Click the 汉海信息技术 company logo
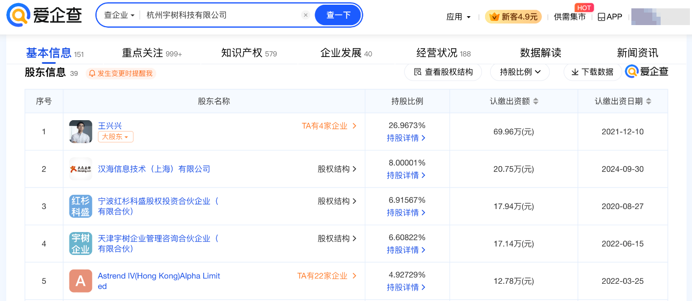 tap(80, 169)
